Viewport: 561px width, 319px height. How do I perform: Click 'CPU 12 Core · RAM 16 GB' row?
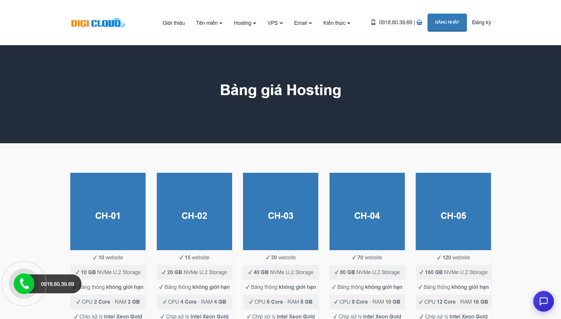click(x=453, y=302)
